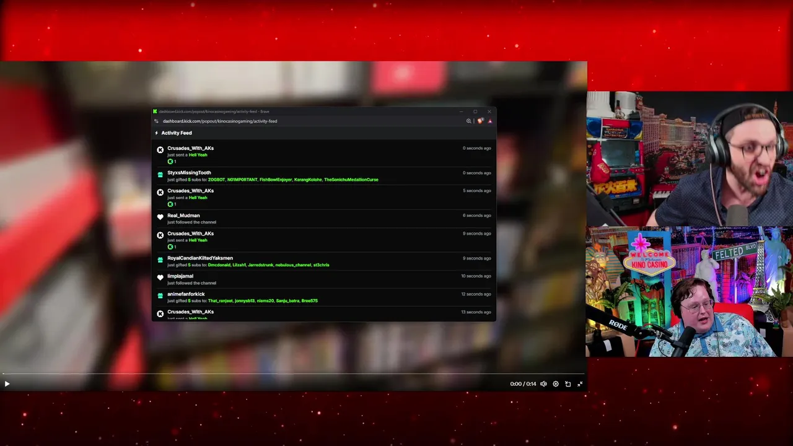The height and width of the screenshot is (446, 793).
Task: Open ZOGBOT gifted sub recipient
Action: click(x=216, y=180)
